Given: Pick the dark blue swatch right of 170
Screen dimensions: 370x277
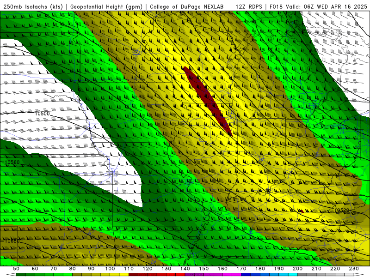Looking at the screenshot, I should [x=246, y=275].
